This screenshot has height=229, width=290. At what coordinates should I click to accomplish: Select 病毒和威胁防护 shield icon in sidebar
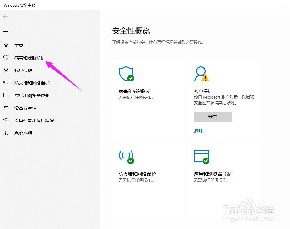[6, 58]
